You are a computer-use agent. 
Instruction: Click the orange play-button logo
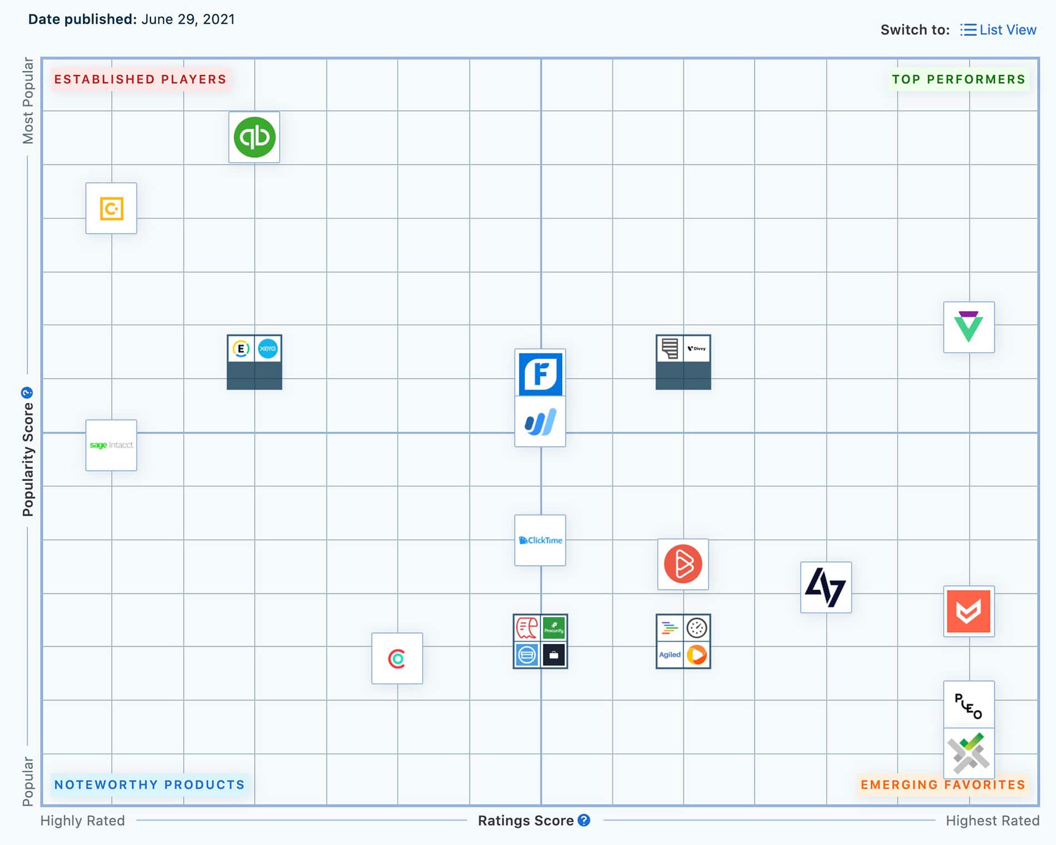[x=697, y=655]
